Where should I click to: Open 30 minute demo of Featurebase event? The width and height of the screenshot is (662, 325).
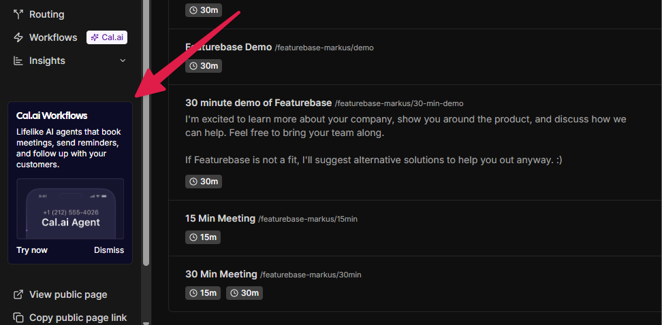point(258,103)
